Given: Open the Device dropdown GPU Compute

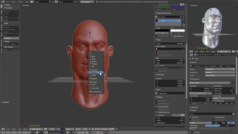Looking at the screenshot, I should point(219,75).
